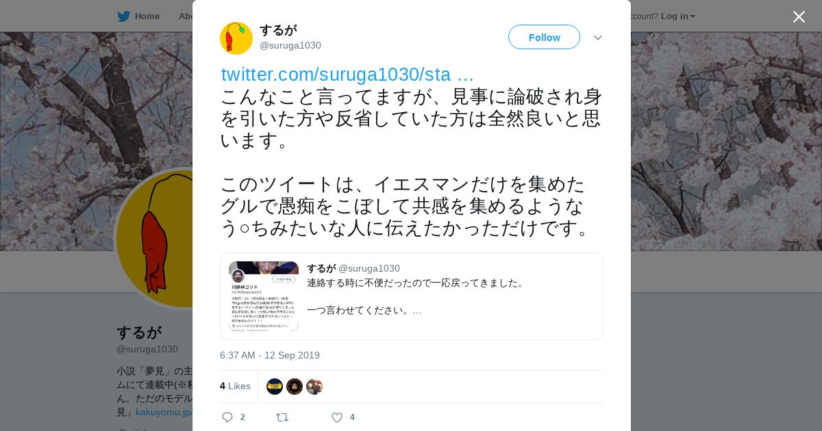822x431 pixels.
Task: Open the twitter.com/suruga1030/sta link
Action: tap(347, 75)
